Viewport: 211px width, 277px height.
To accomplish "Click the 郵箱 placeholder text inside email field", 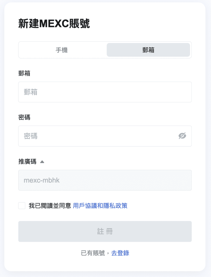I will point(30,92).
